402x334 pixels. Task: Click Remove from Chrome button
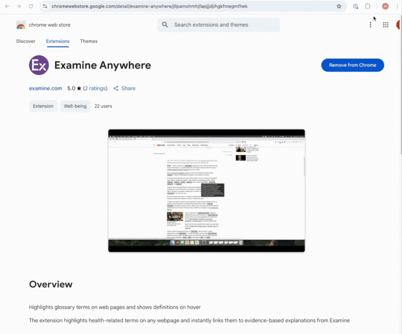tap(352, 65)
